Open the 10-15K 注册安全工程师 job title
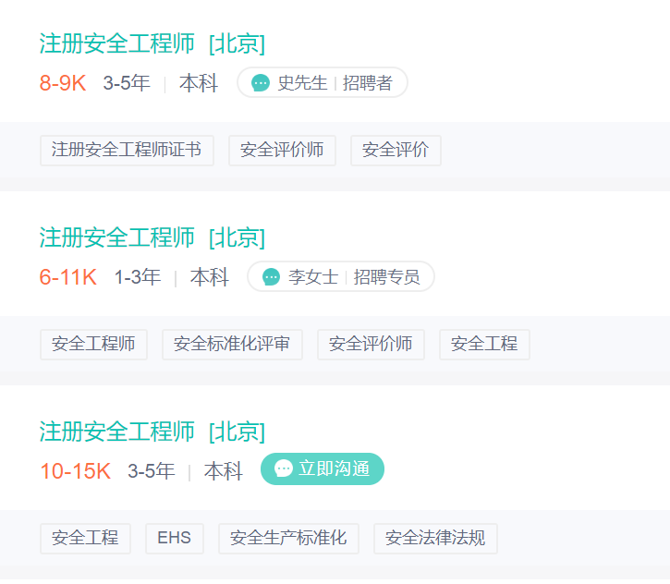The image size is (670, 584). tap(117, 432)
